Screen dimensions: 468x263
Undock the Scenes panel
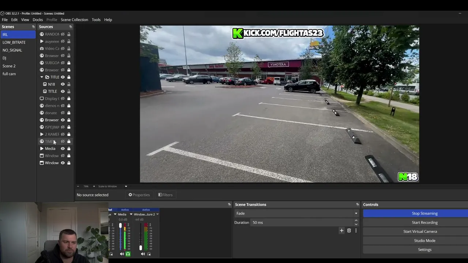point(33,27)
